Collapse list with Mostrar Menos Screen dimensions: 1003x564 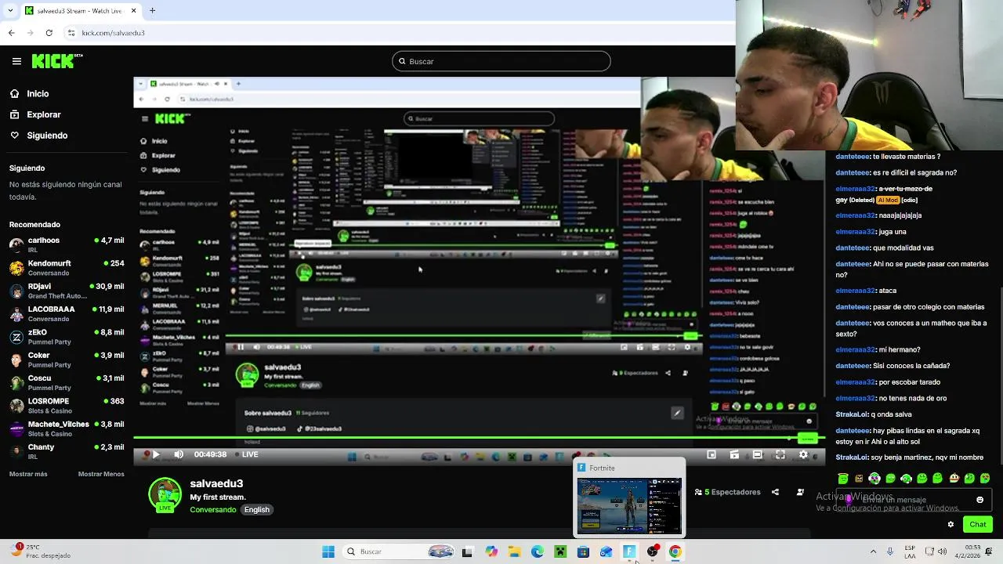pyautogui.click(x=101, y=474)
